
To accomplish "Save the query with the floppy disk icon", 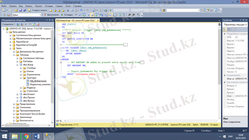I will 20,10.
